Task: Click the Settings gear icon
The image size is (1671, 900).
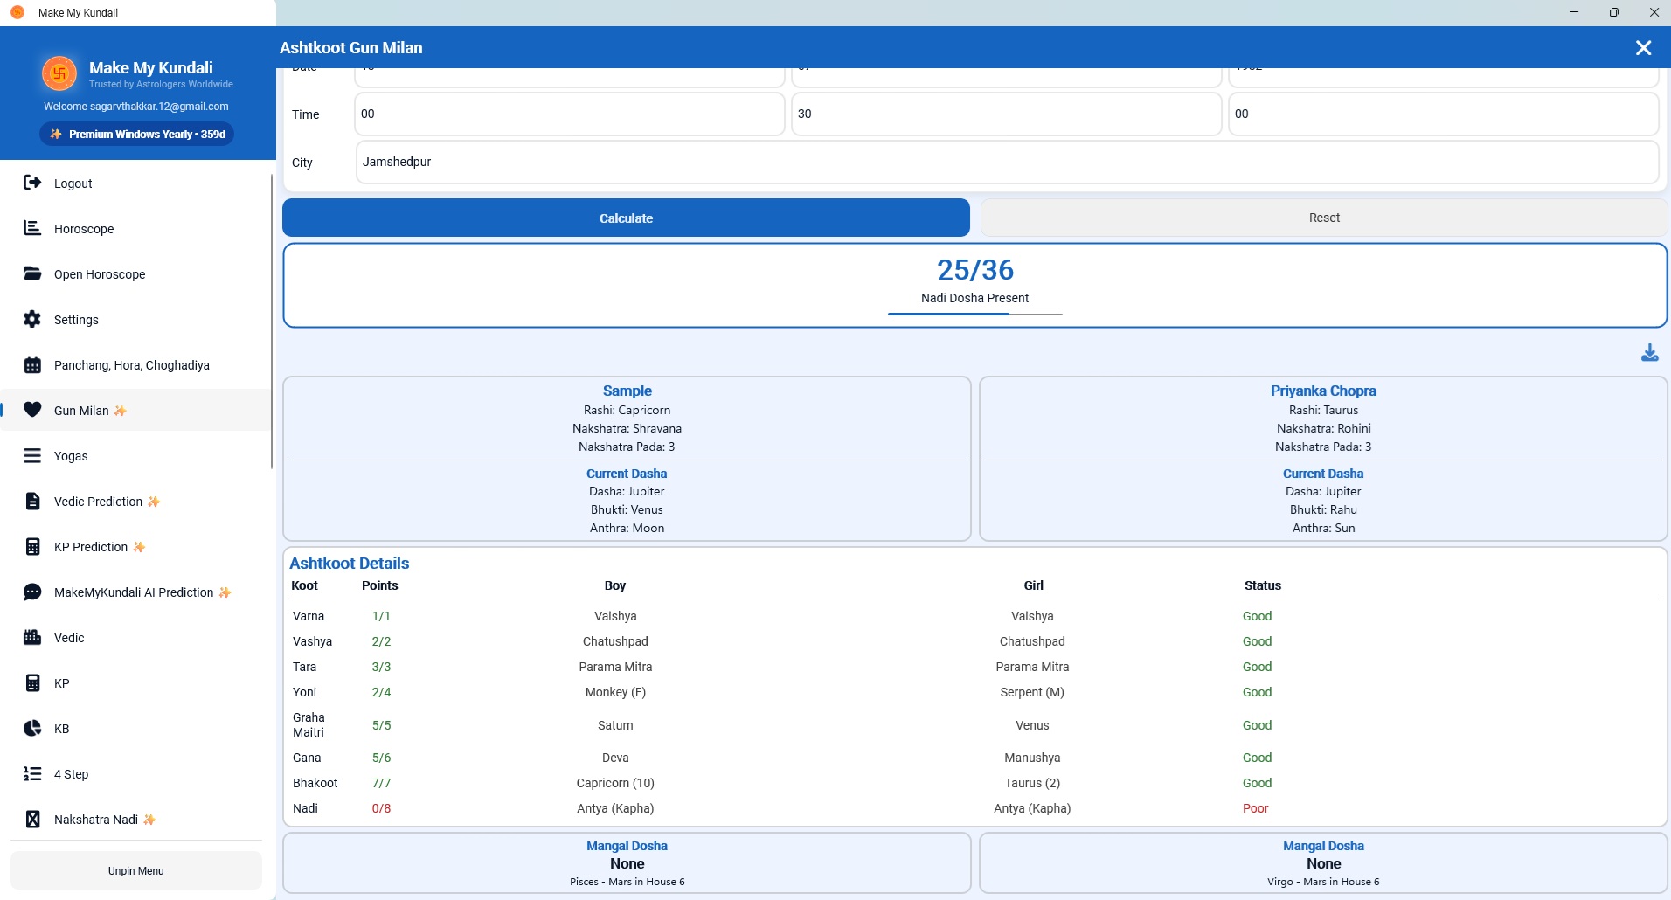Action: point(32,319)
